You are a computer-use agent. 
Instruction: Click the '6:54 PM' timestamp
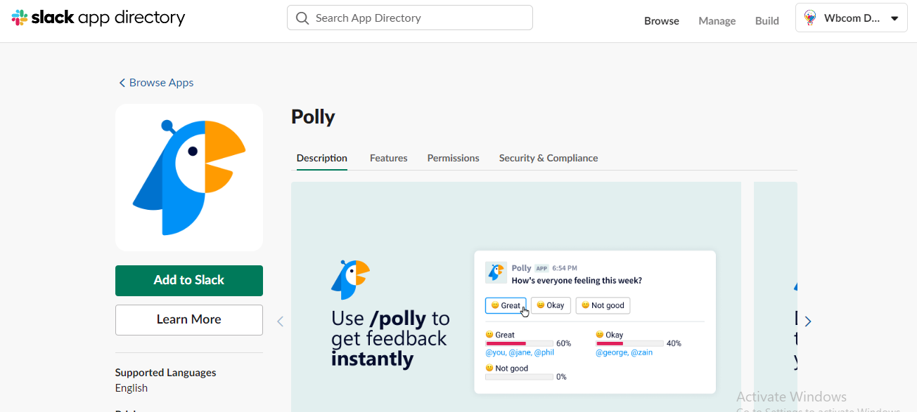pyautogui.click(x=565, y=268)
